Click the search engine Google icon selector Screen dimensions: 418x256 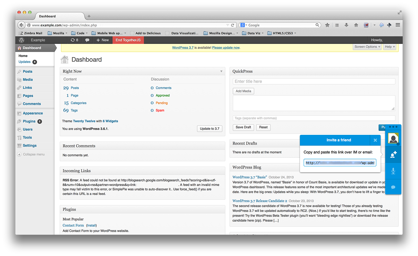[x=244, y=25]
